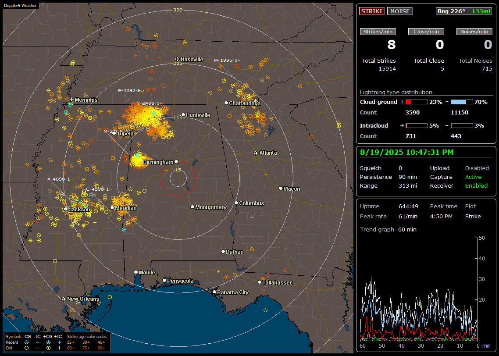499x356 pixels.
Task: Click the Uptime value 644:49
Action: tap(408, 206)
